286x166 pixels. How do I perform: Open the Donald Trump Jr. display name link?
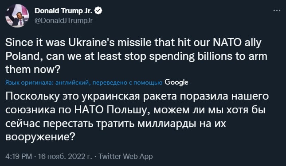click(64, 11)
